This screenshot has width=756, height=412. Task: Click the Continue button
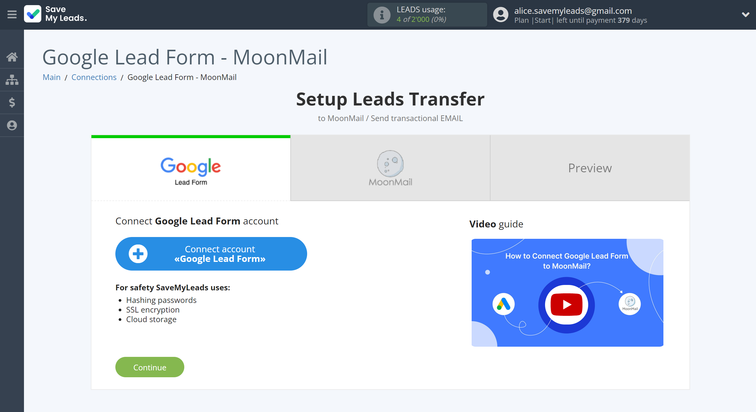pos(149,367)
